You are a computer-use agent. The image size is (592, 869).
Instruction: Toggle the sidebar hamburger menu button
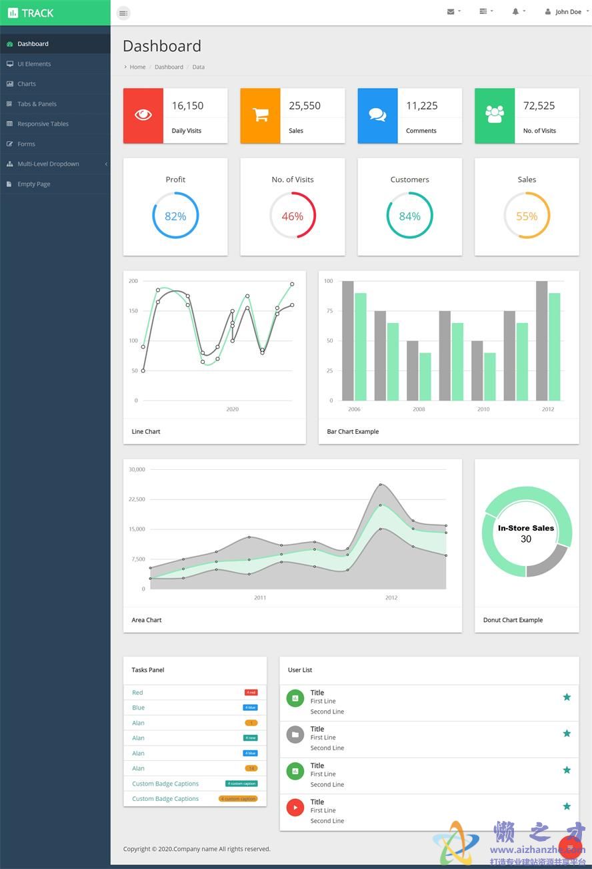pos(123,13)
